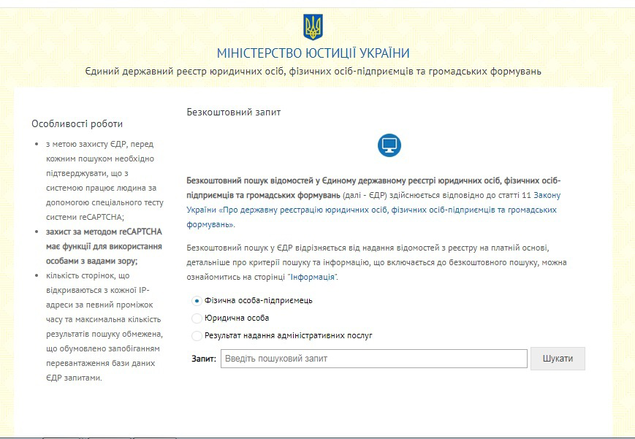
Task: Click the Запит: field label
Action: point(203,359)
